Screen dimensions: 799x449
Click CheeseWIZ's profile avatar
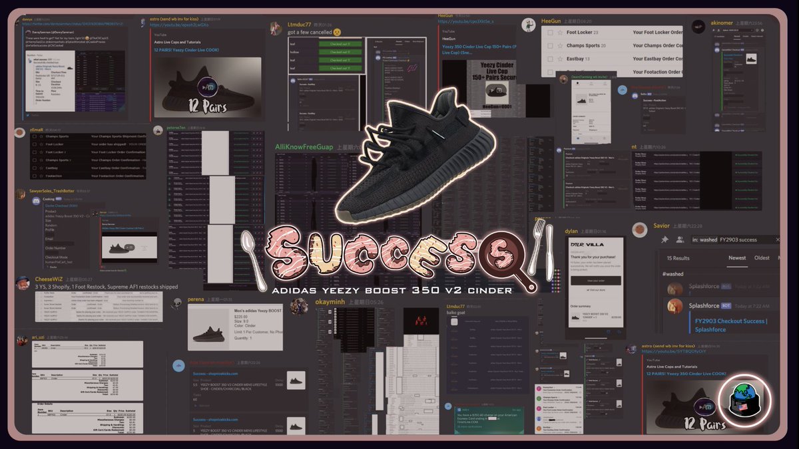pyautogui.click(x=23, y=283)
